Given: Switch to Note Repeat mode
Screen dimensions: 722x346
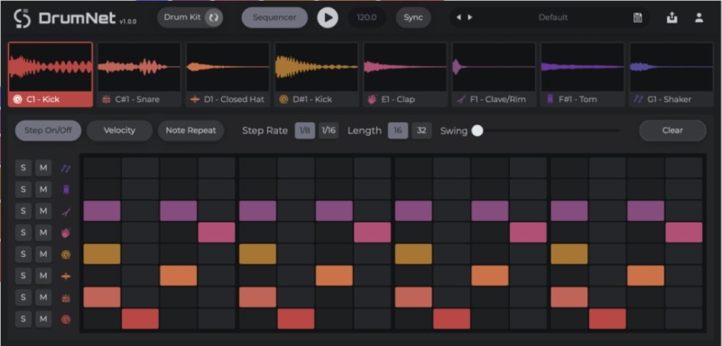Looking at the screenshot, I should (190, 131).
